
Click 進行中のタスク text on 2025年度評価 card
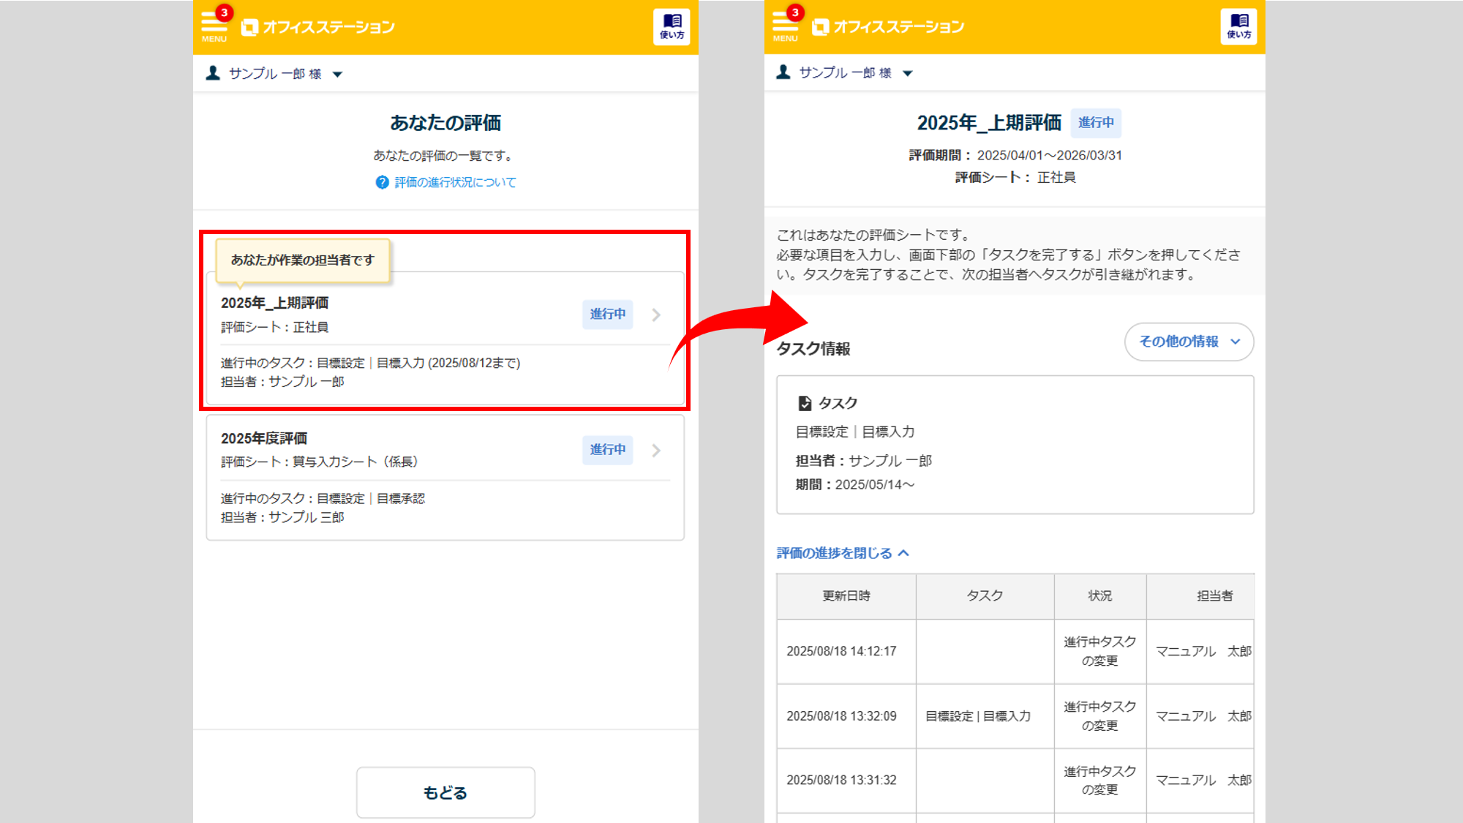(x=323, y=498)
